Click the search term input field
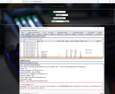 pyautogui.click(x=65, y=93)
